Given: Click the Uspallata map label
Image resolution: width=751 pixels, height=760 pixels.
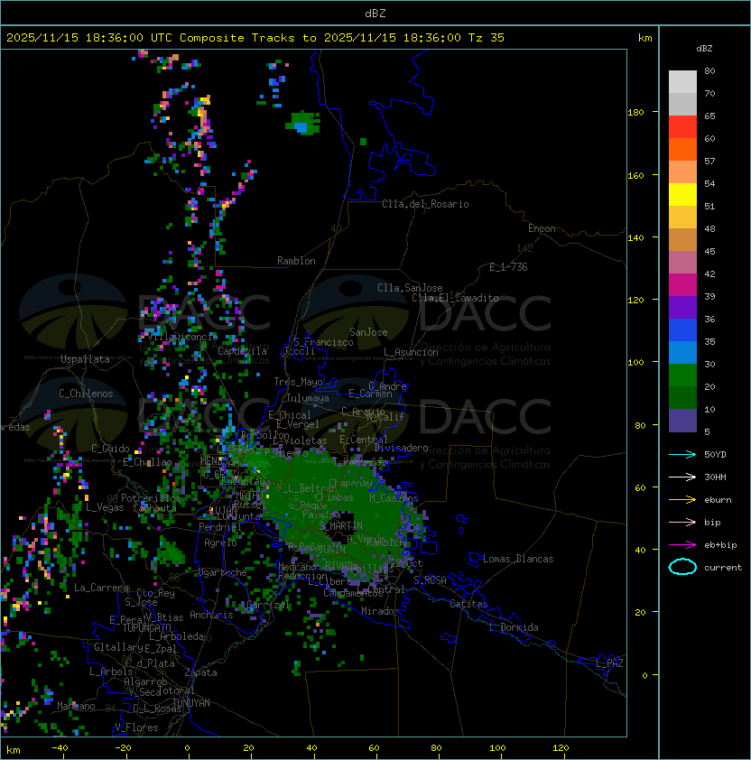Looking at the screenshot, I should tap(85, 359).
